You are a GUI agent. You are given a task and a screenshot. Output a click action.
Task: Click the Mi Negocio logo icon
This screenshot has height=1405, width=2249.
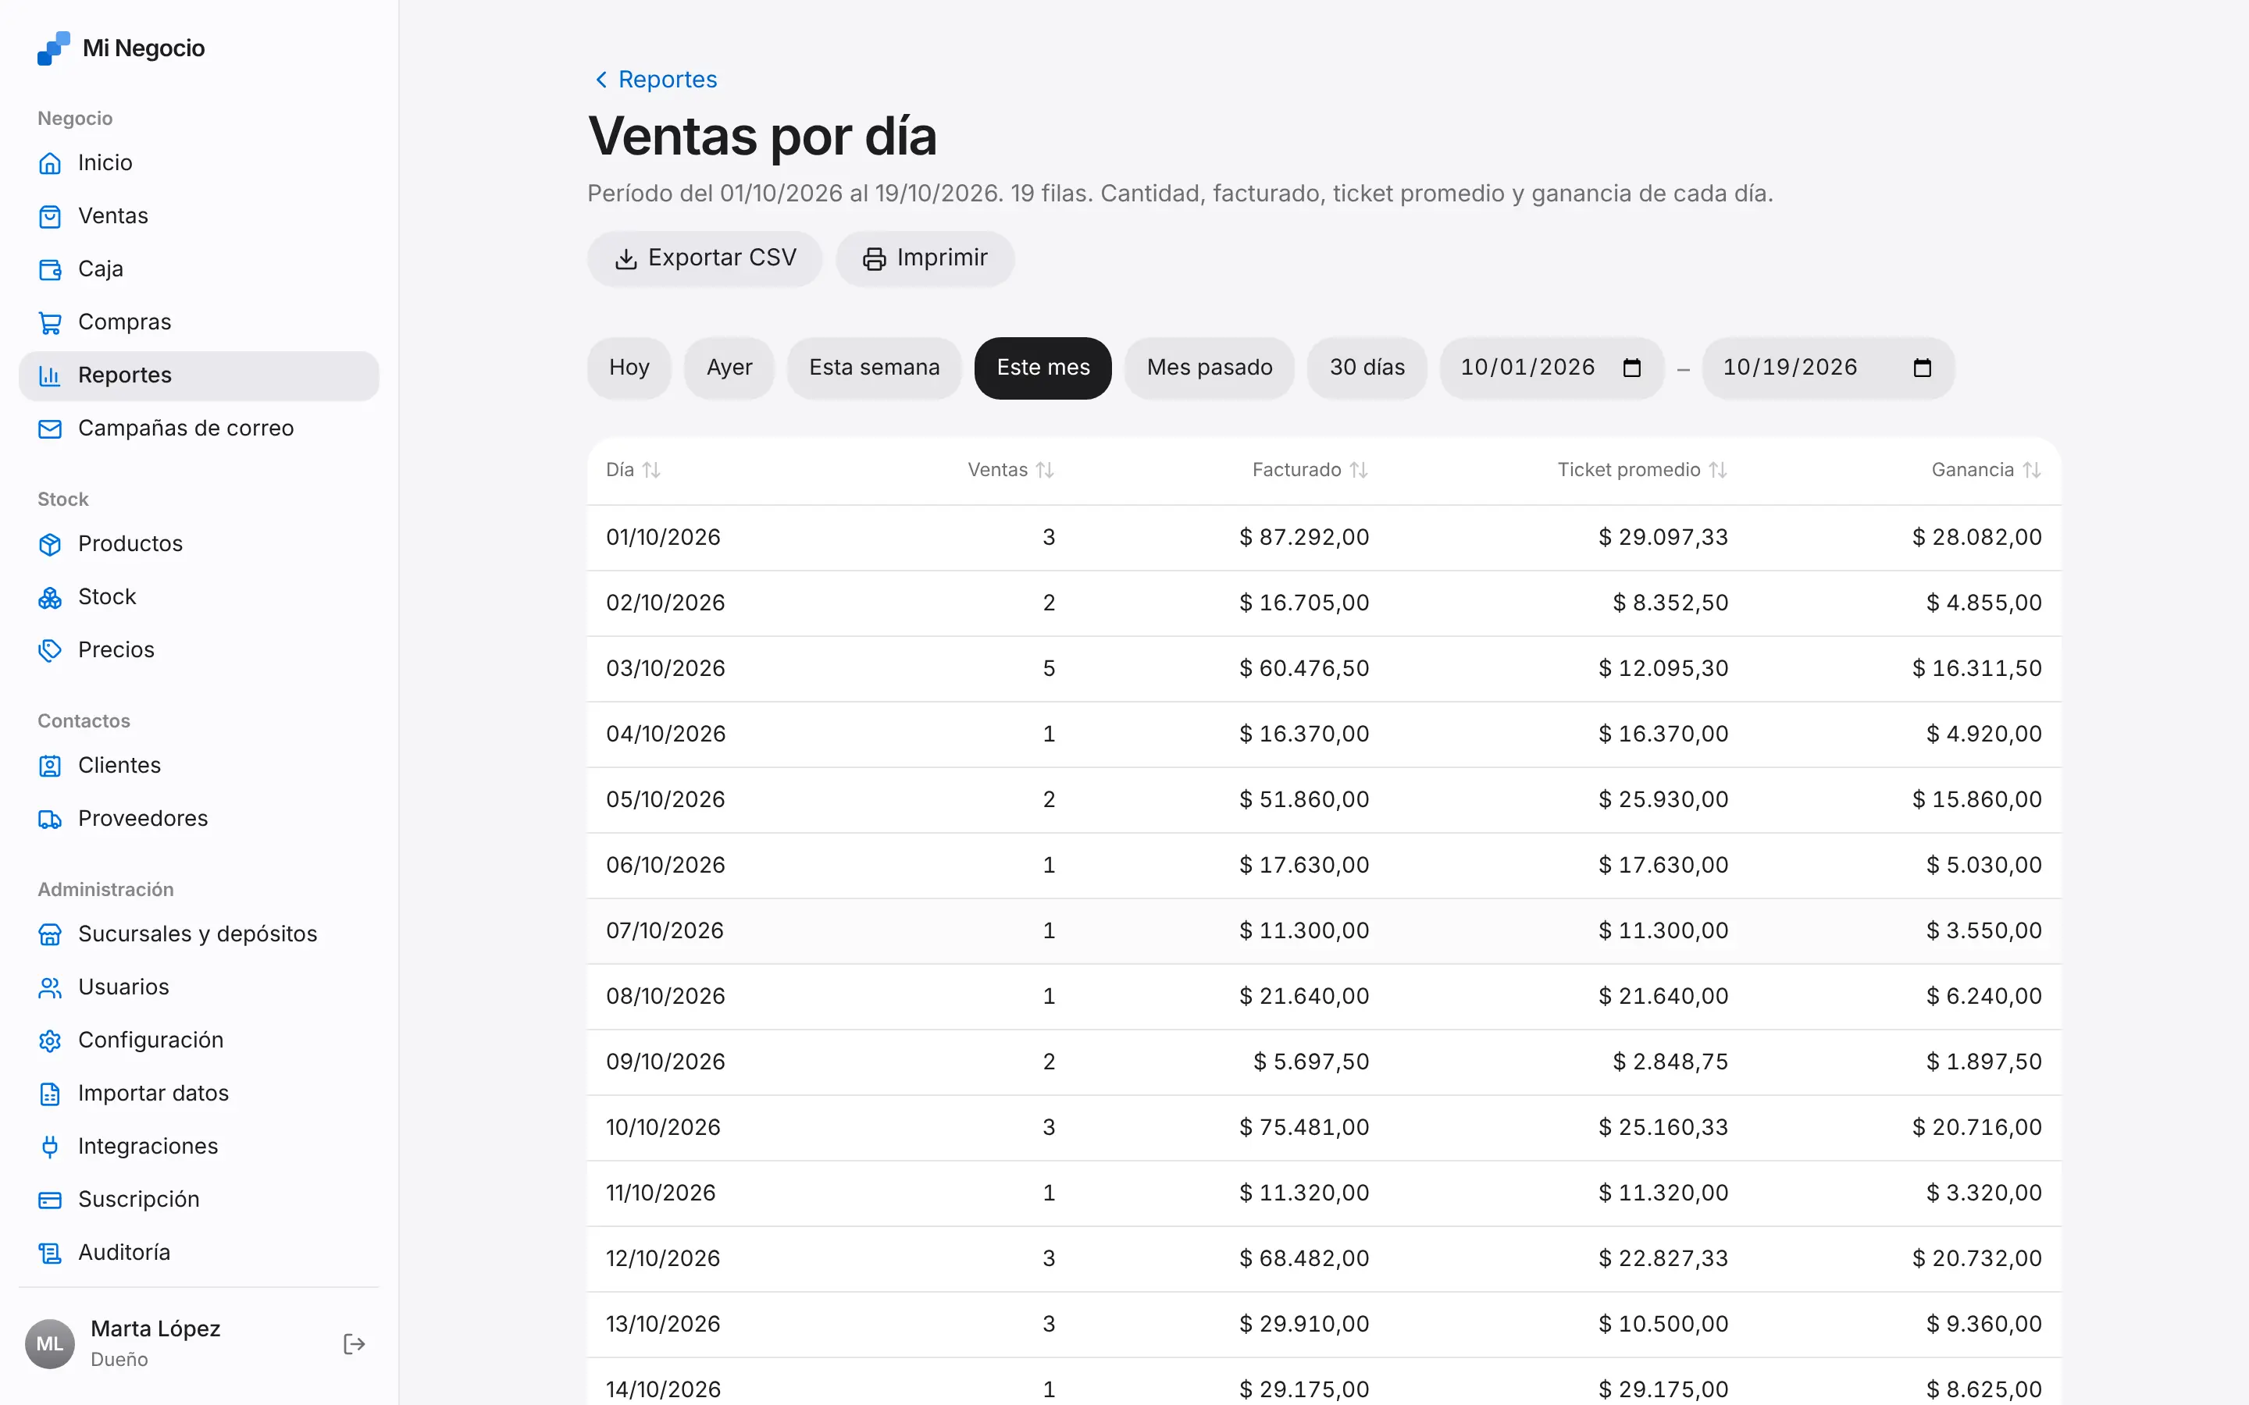click(x=53, y=48)
